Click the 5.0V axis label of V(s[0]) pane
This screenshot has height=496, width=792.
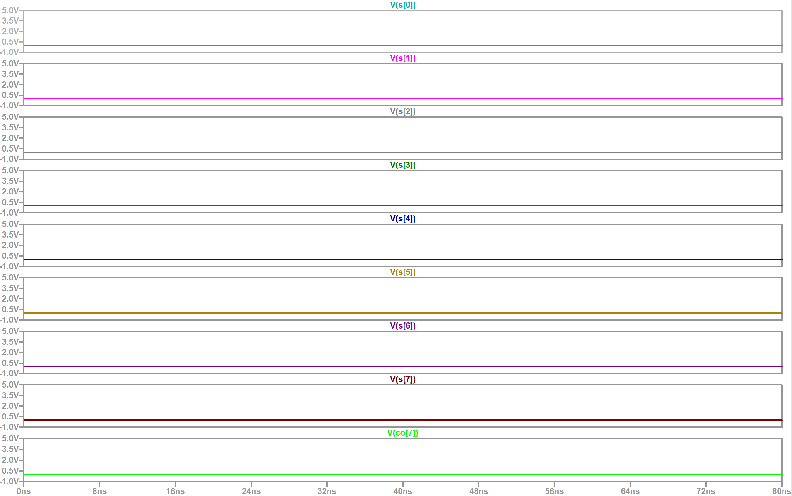[10, 10]
